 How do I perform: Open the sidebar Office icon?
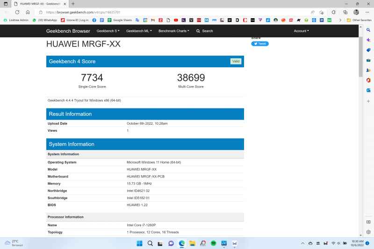(x=368, y=80)
